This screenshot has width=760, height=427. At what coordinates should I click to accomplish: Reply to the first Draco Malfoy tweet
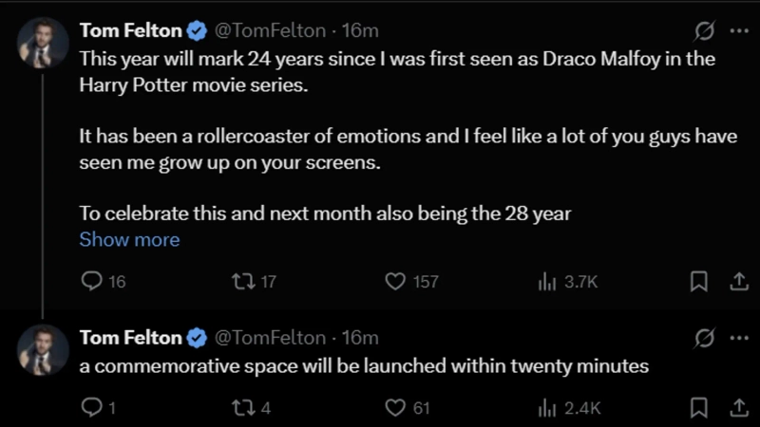(92, 282)
